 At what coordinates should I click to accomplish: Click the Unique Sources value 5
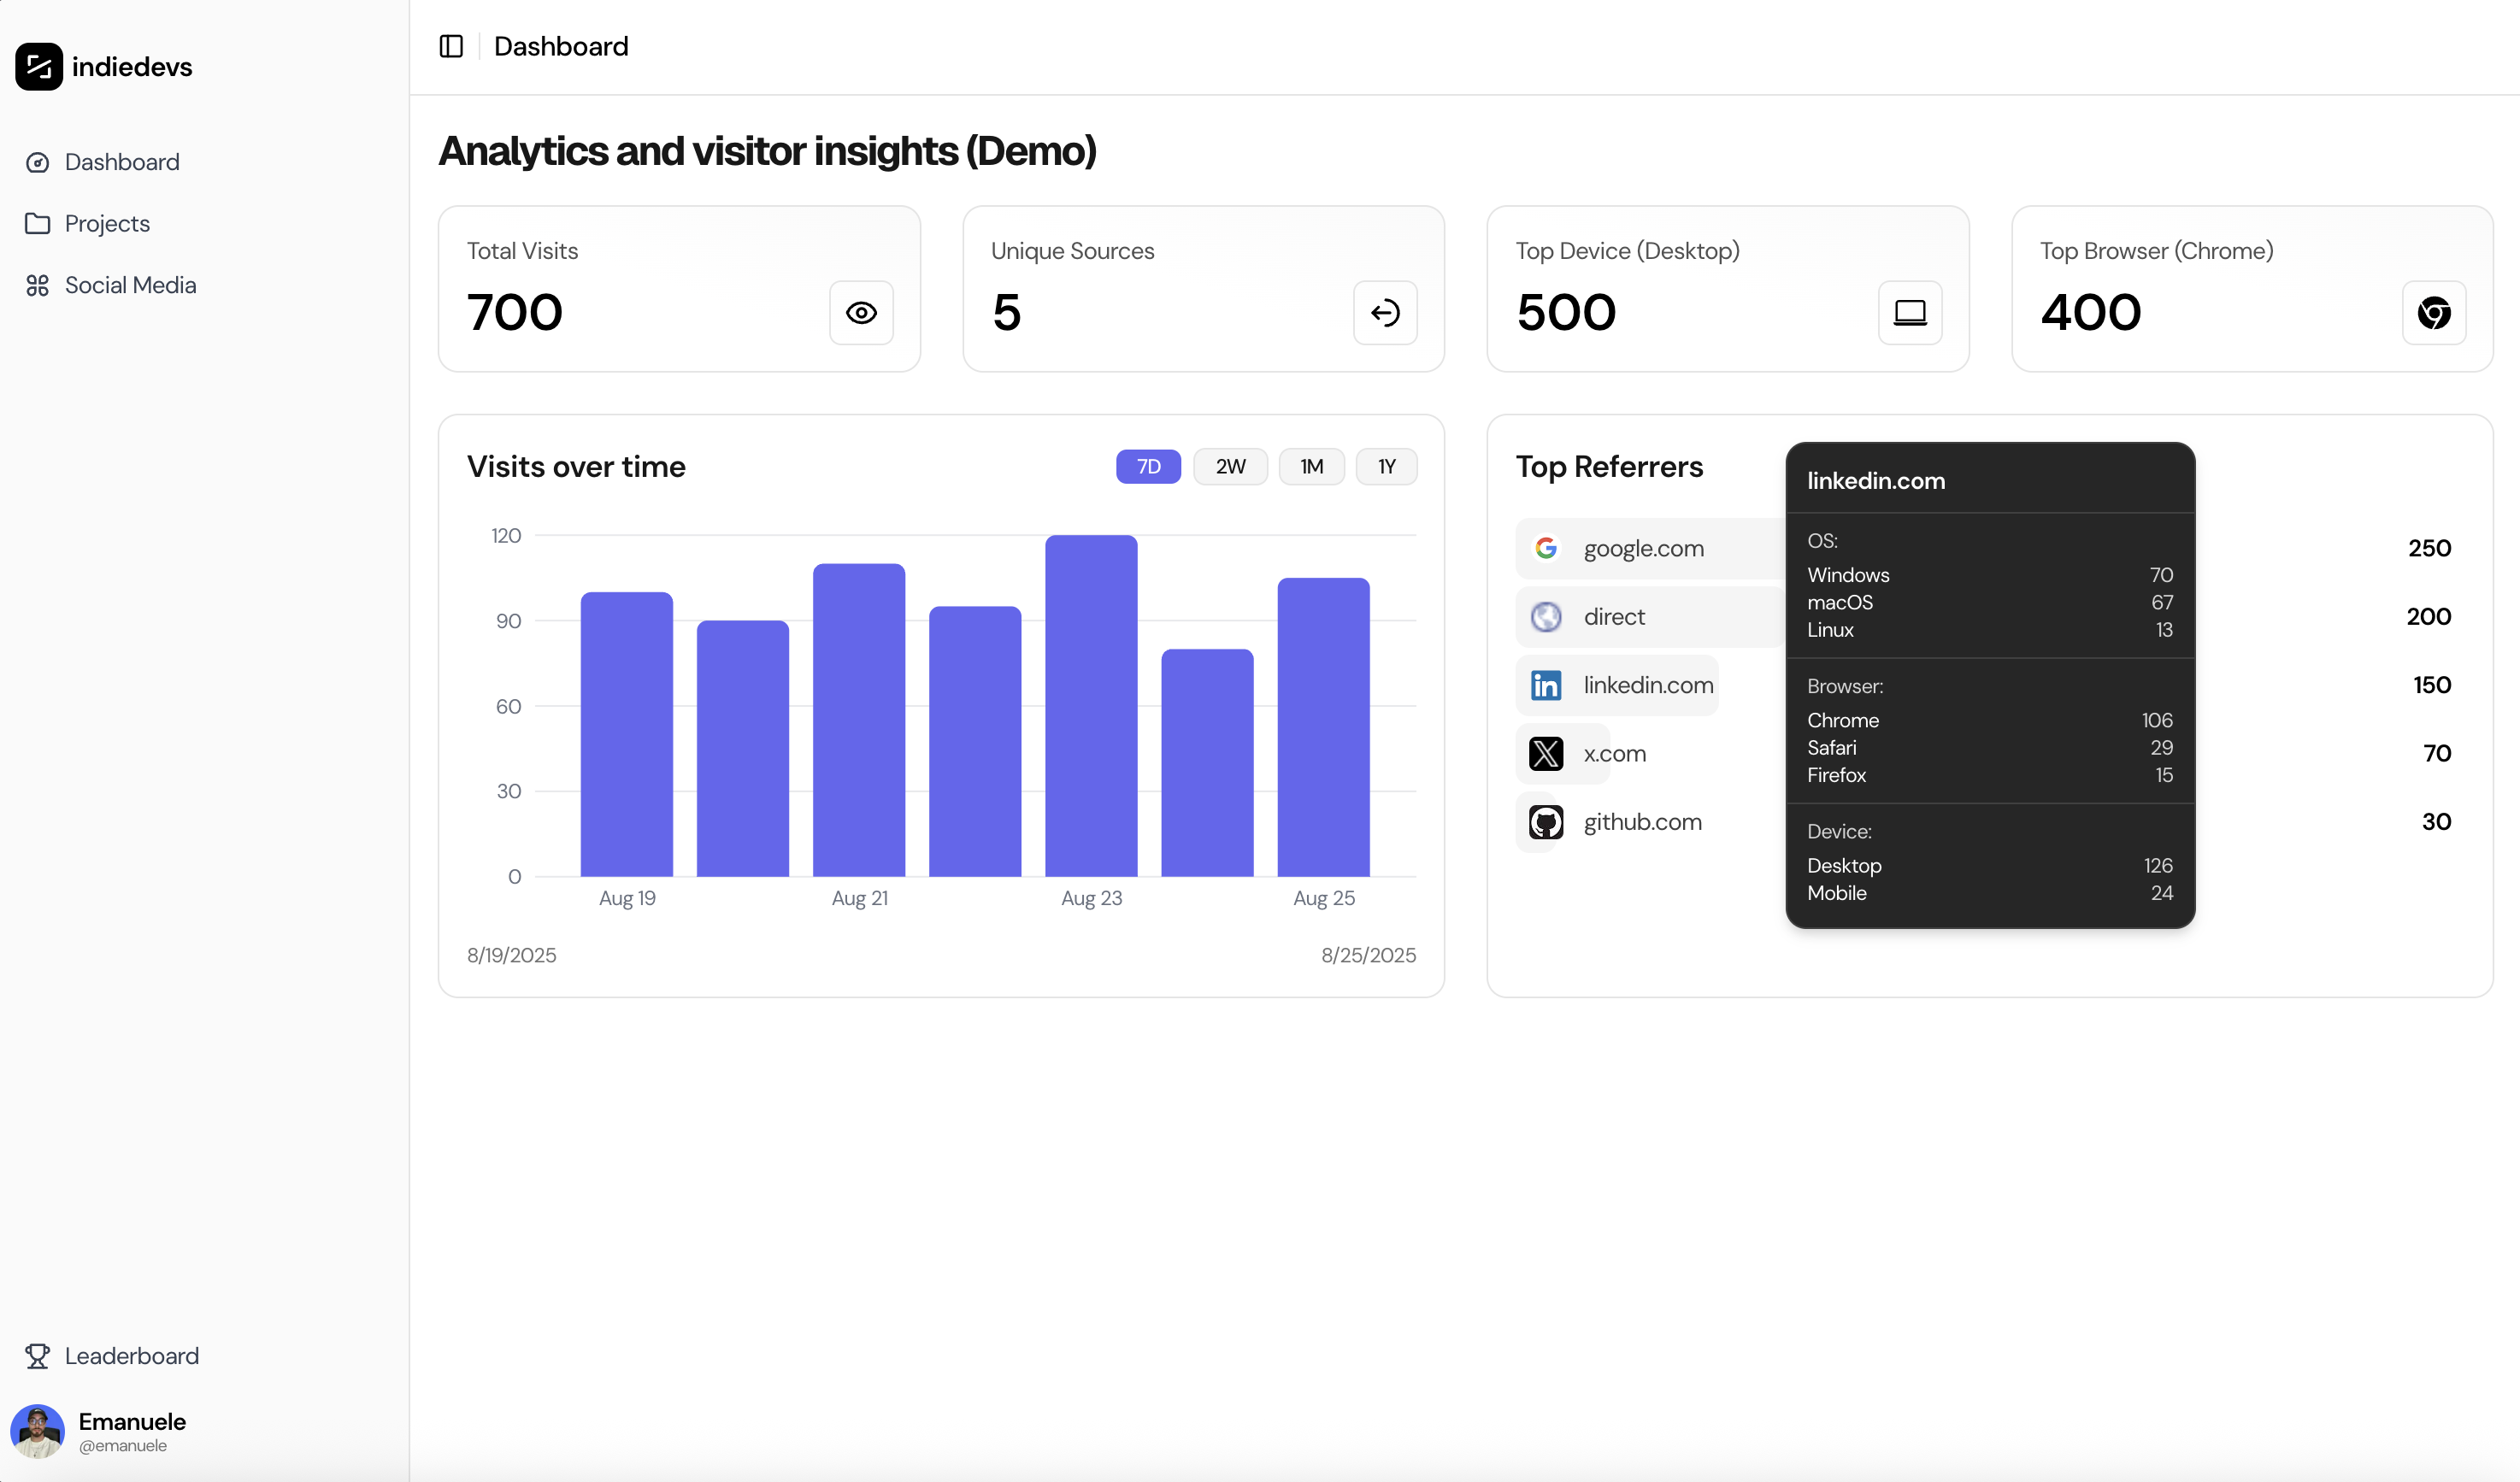1006,312
